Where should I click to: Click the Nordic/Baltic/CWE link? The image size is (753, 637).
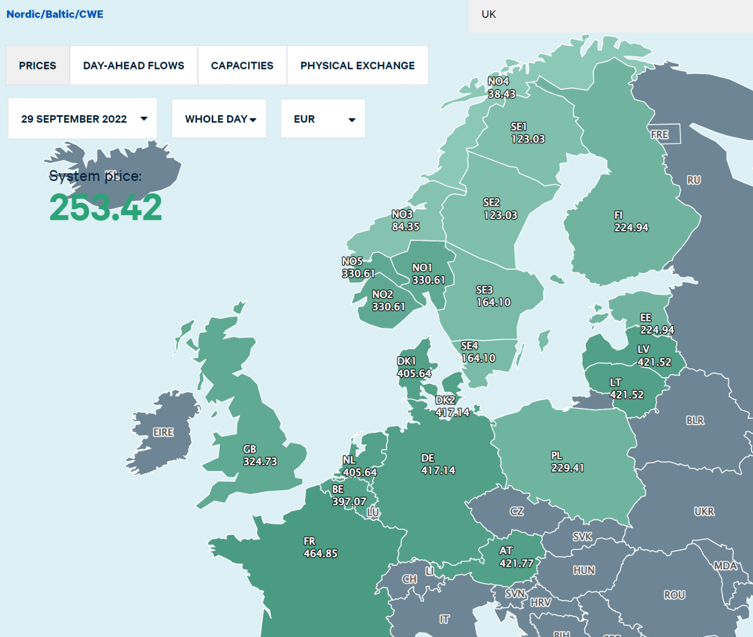tap(55, 14)
